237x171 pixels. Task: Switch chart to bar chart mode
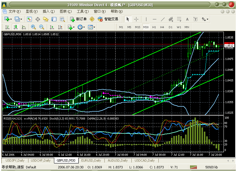pyautogui.click(x=7, y=27)
